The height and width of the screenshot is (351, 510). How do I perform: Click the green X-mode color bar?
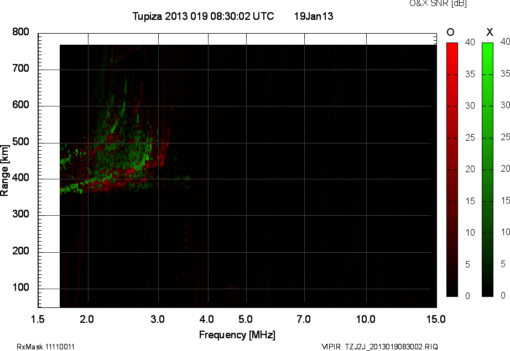pyautogui.click(x=487, y=169)
